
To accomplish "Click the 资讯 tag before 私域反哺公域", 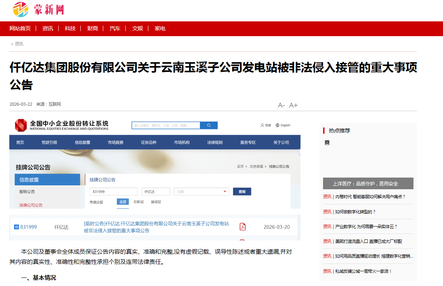I will tap(327, 271).
